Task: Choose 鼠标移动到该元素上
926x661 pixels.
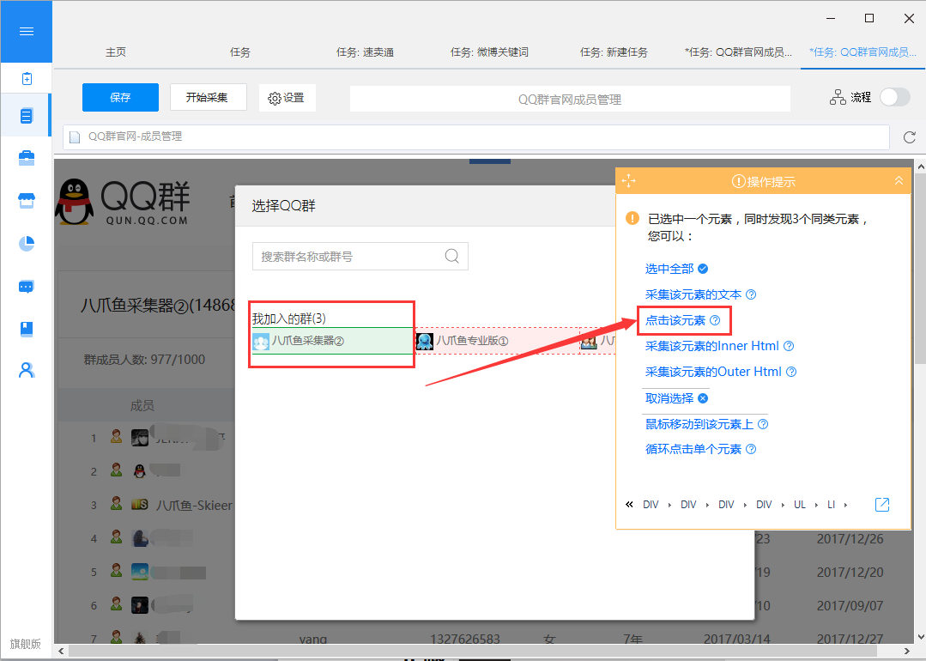Action: (699, 424)
